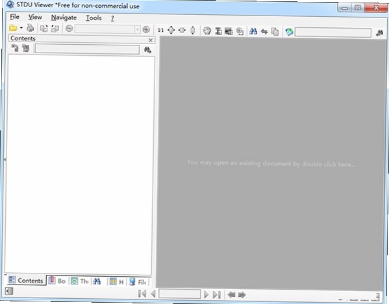
Task: Go to the first page
Action: click(142, 294)
